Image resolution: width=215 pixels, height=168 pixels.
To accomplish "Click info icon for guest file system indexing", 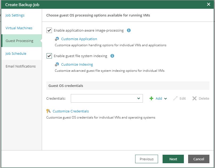I will click(112, 56).
